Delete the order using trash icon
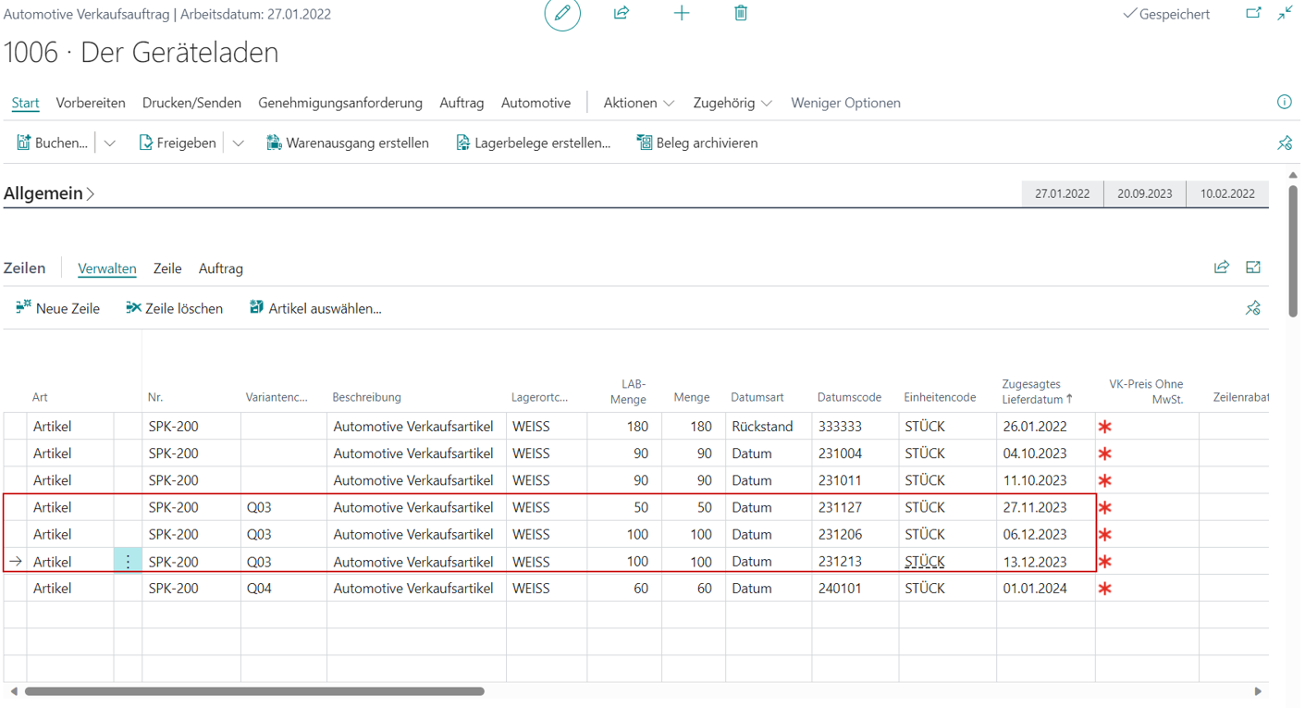The image size is (1305, 708). point(741,14)
